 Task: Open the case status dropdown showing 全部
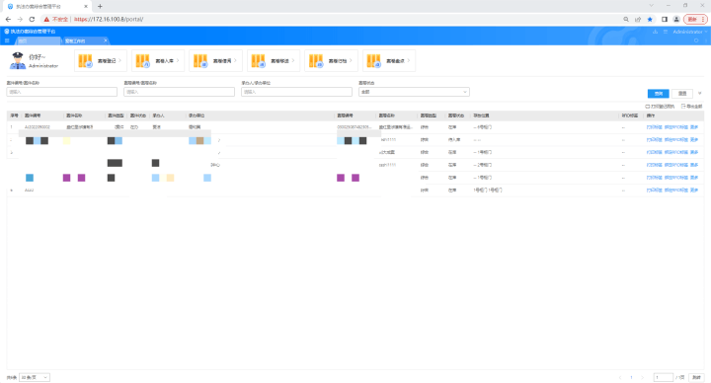pyautogui.click(x=414, y=92)
